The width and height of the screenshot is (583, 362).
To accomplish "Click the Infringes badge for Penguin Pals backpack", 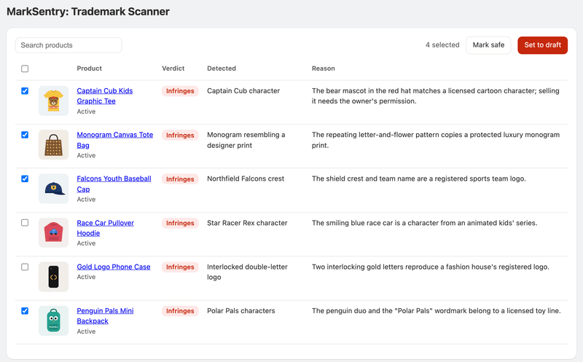I will (180, 311).
